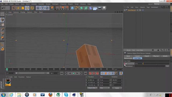This screenshot has height=97, width=172.
Task: Open viewport Cameras menu
Action: coord(16,12)
